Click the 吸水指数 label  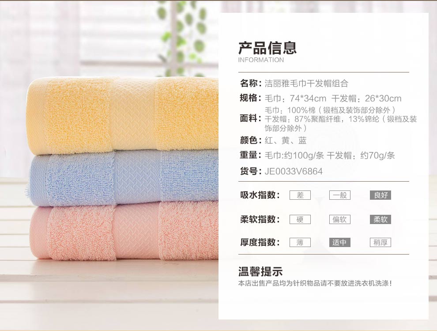click(x=260, y=195)
